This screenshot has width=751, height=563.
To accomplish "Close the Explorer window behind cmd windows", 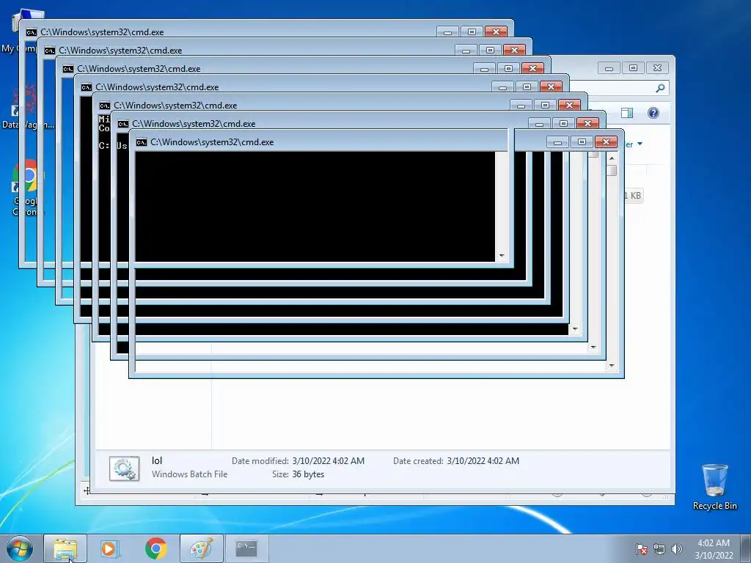I will click(658, 68).
